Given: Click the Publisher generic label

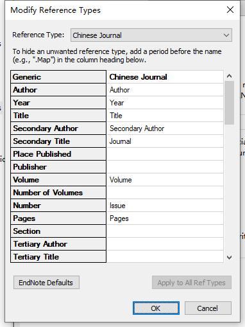Looking at the screenshot, I should coord(58,167).
